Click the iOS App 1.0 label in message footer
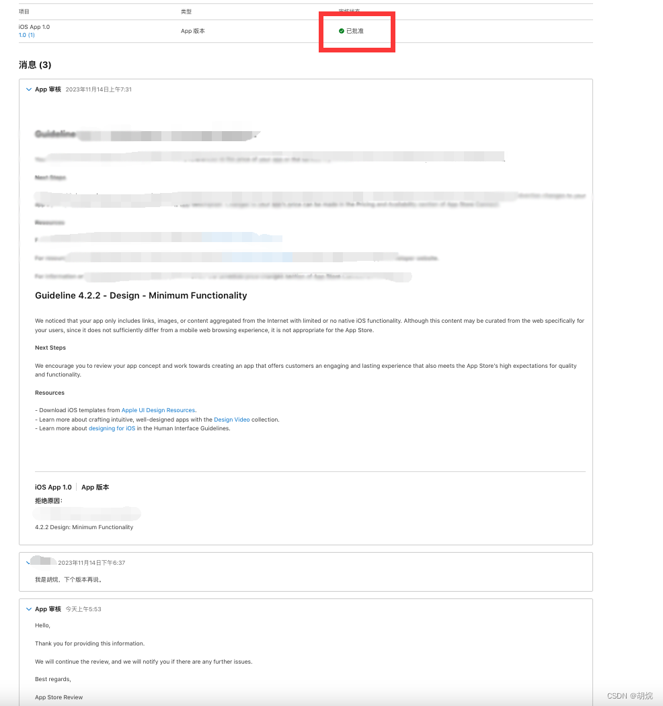This screenshot has height=706, width=663. coord(53,487)
